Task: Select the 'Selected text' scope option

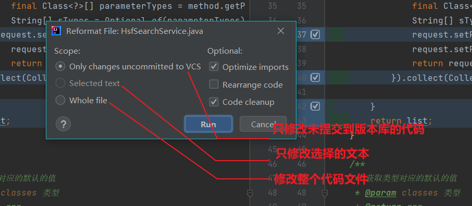Action: pos(60,83)
